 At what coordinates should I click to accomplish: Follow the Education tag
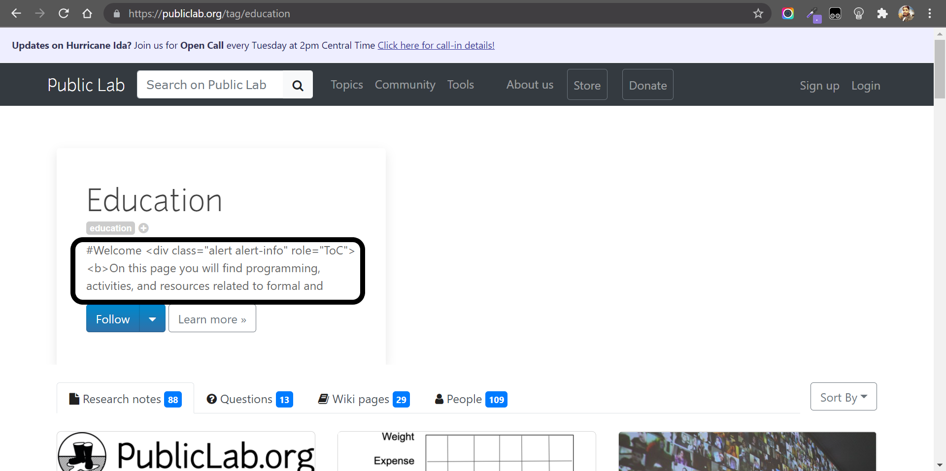112,318
